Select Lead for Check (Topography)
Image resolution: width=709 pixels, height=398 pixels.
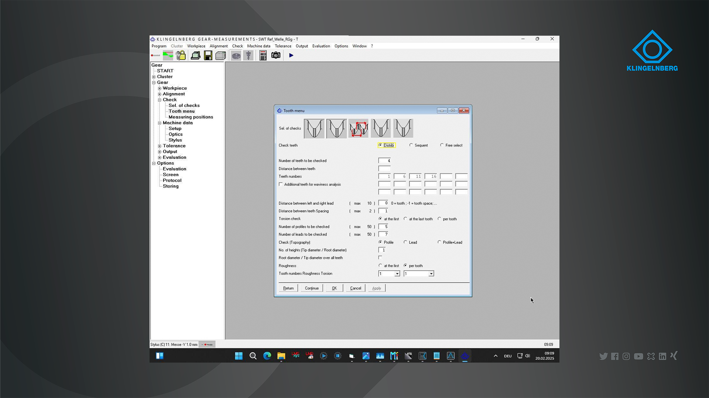coord(405,242)
